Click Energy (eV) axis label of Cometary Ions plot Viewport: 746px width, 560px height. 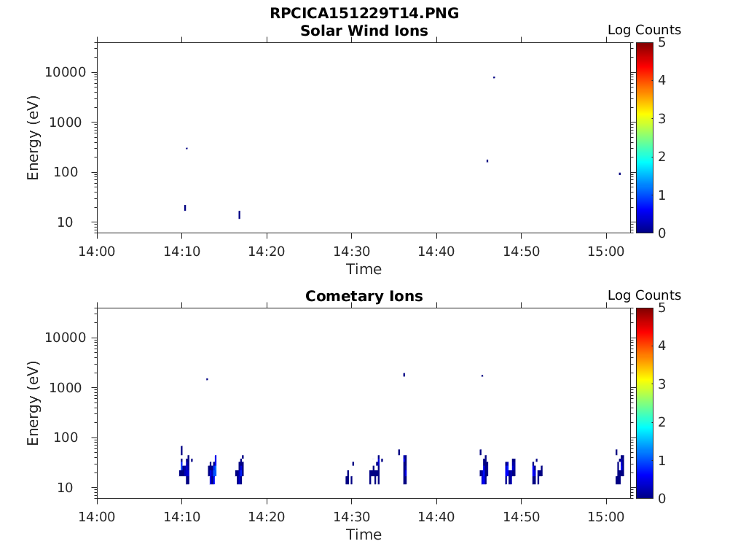33,403
